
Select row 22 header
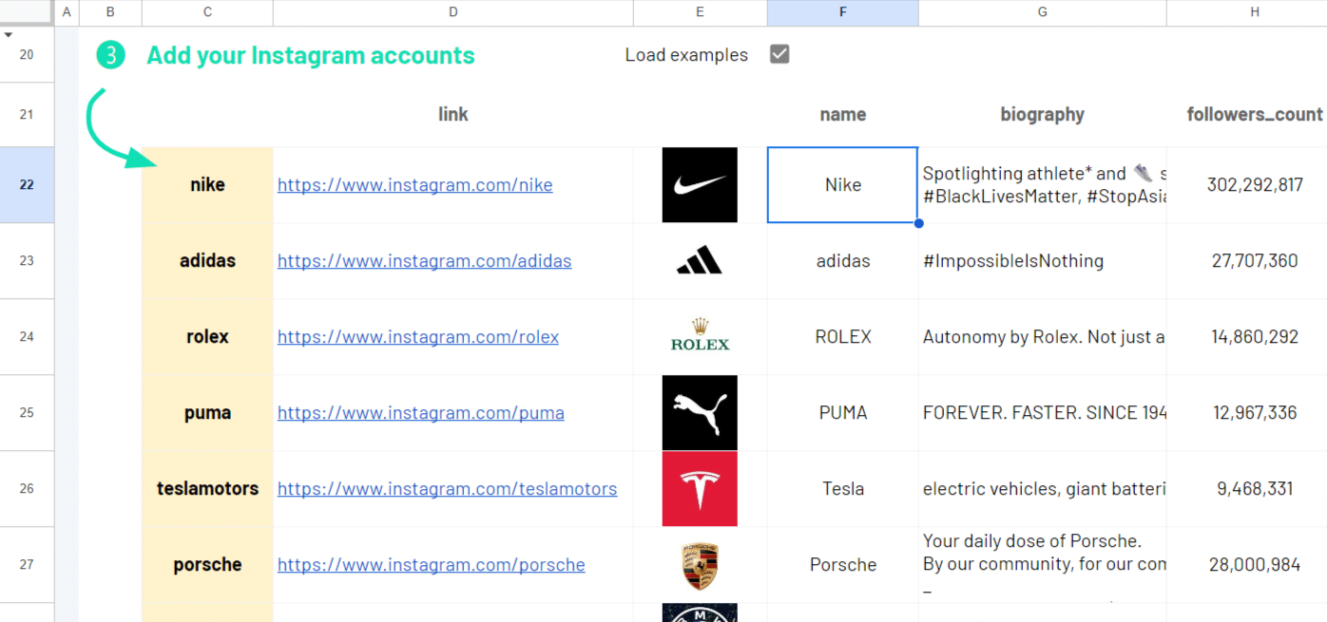point(27,185)
